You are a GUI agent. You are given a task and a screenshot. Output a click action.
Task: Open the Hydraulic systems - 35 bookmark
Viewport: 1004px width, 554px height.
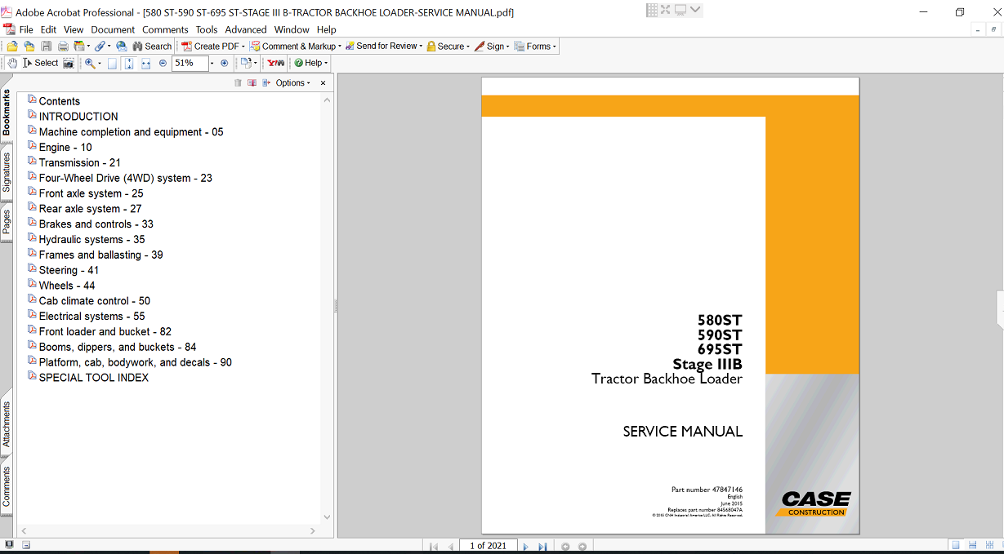(x=91, y=240)
